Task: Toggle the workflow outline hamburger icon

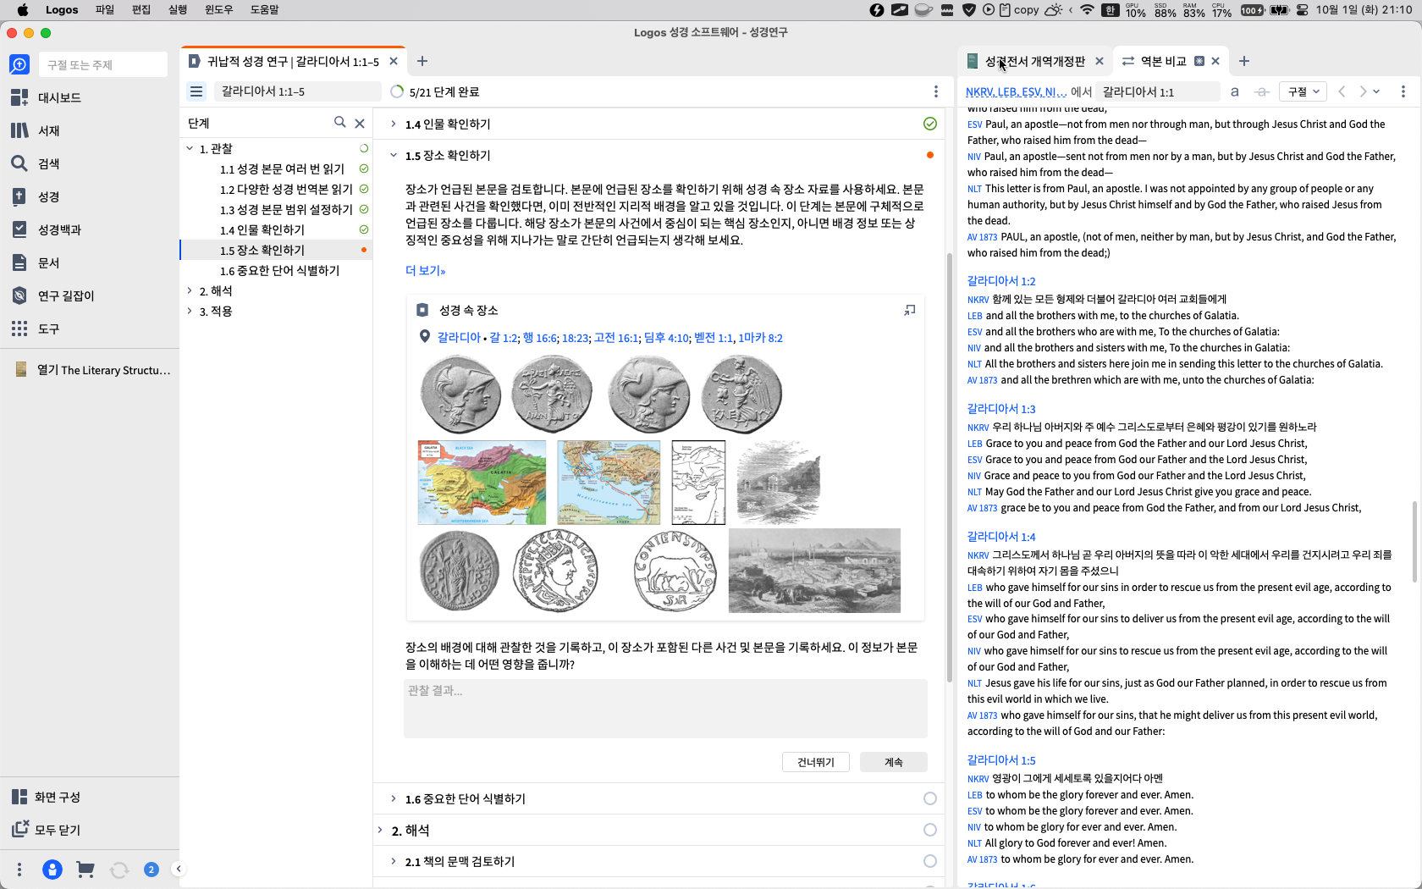Action: click(196, 91)
